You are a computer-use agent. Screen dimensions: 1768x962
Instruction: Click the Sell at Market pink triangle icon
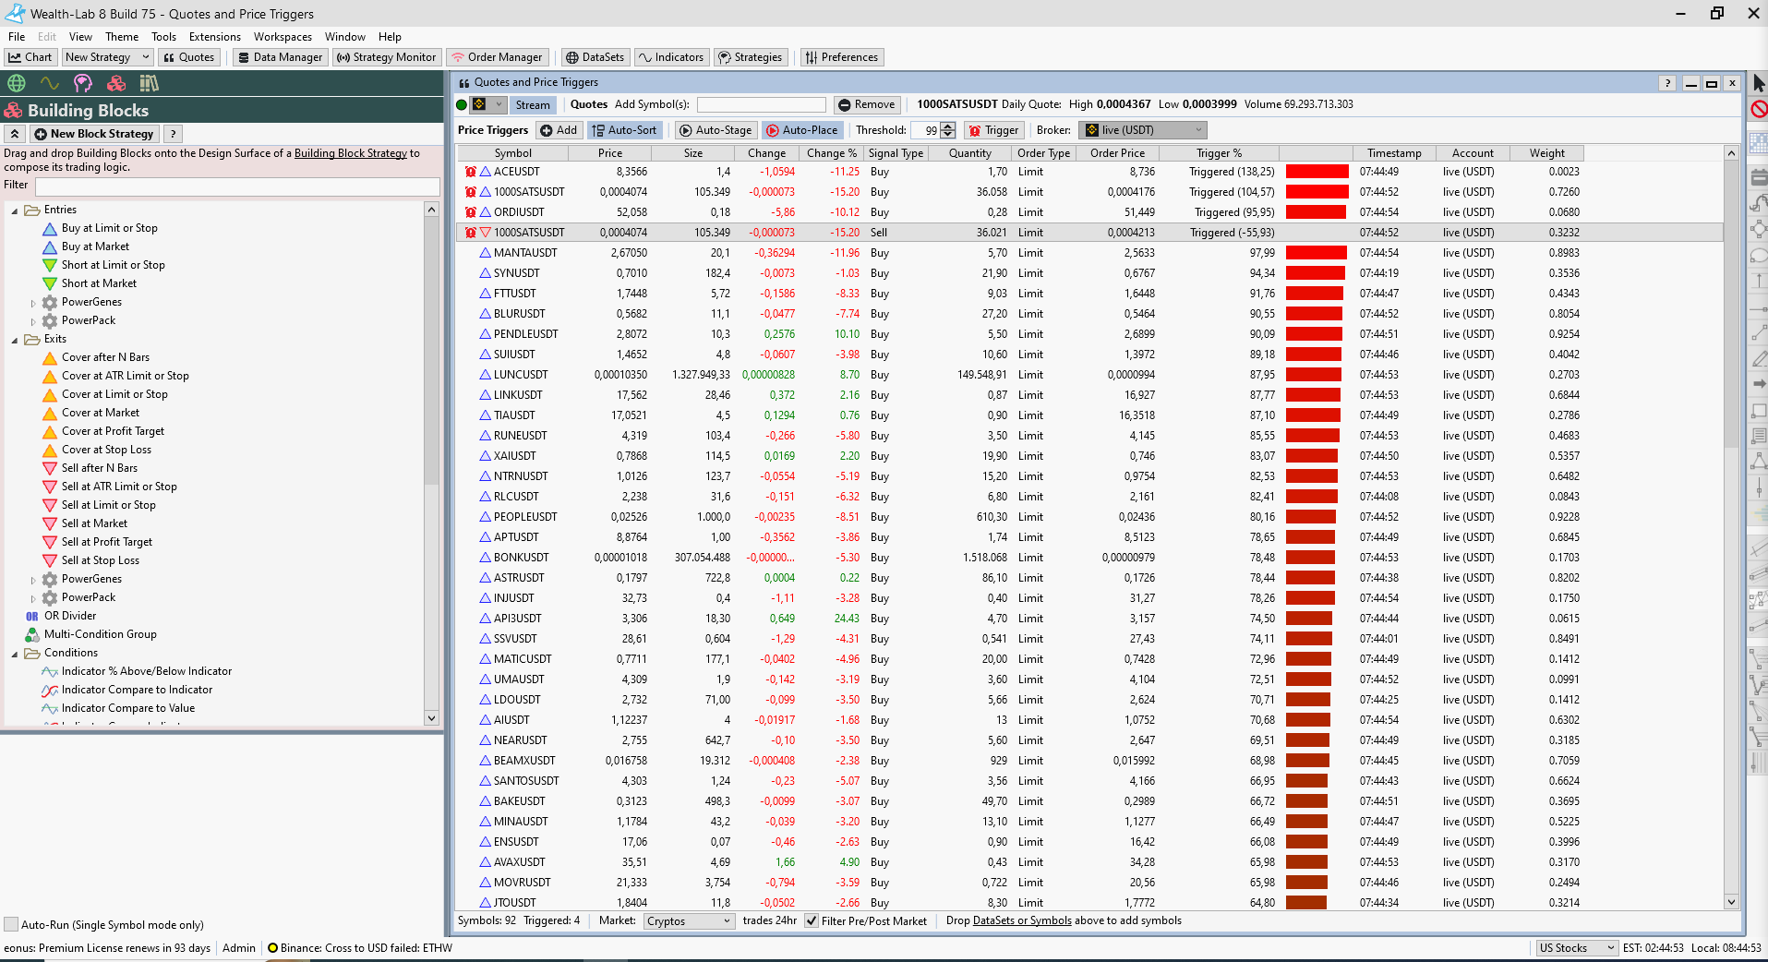point(50,523)
